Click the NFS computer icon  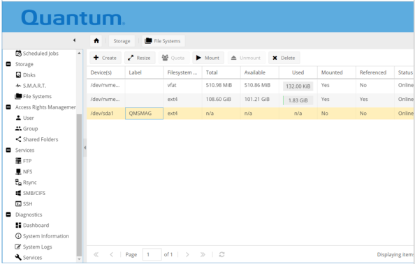pyautogui.click(x=18, y=171)
